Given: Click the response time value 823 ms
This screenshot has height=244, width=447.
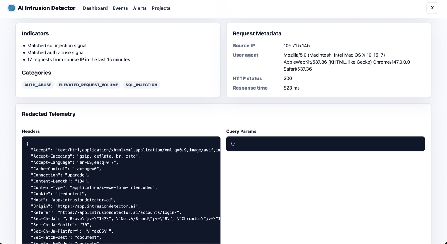Looking at the screenshot, I should point(291,88).
